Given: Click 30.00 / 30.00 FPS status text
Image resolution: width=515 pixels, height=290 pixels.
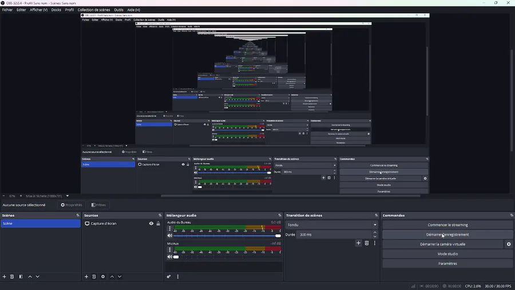Looking at the screenshot, I should (x=498, y=286).
